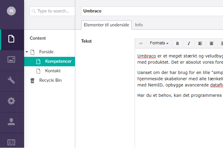Viewport: 223px width, 148px height.
Task: Select Forside in content tree
Action: tap(46, 52)
